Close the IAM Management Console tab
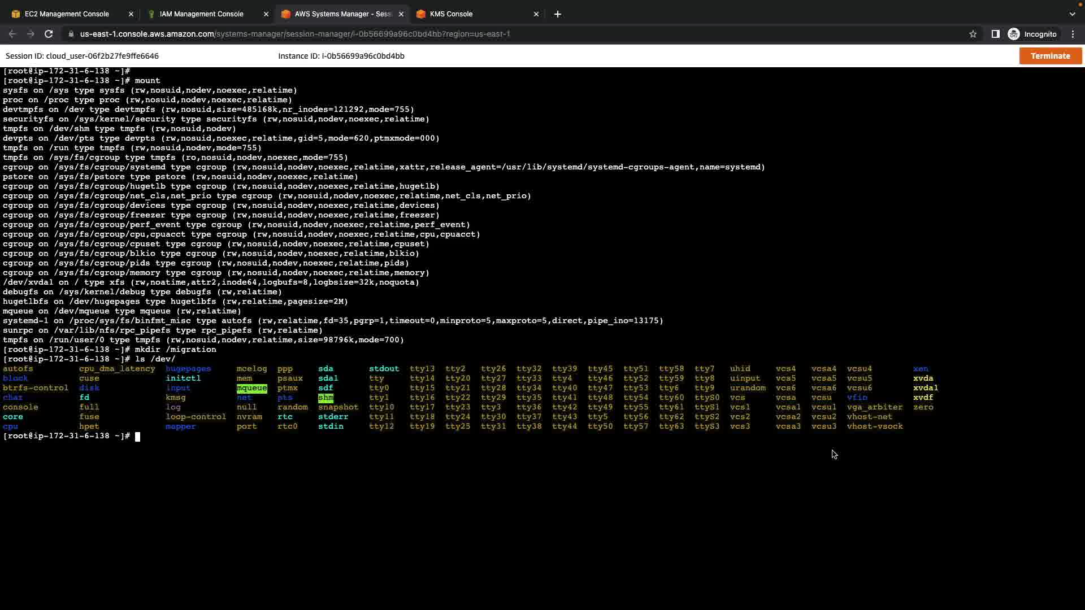Viewport: 1085px width, 610px height. coord(266,14)
